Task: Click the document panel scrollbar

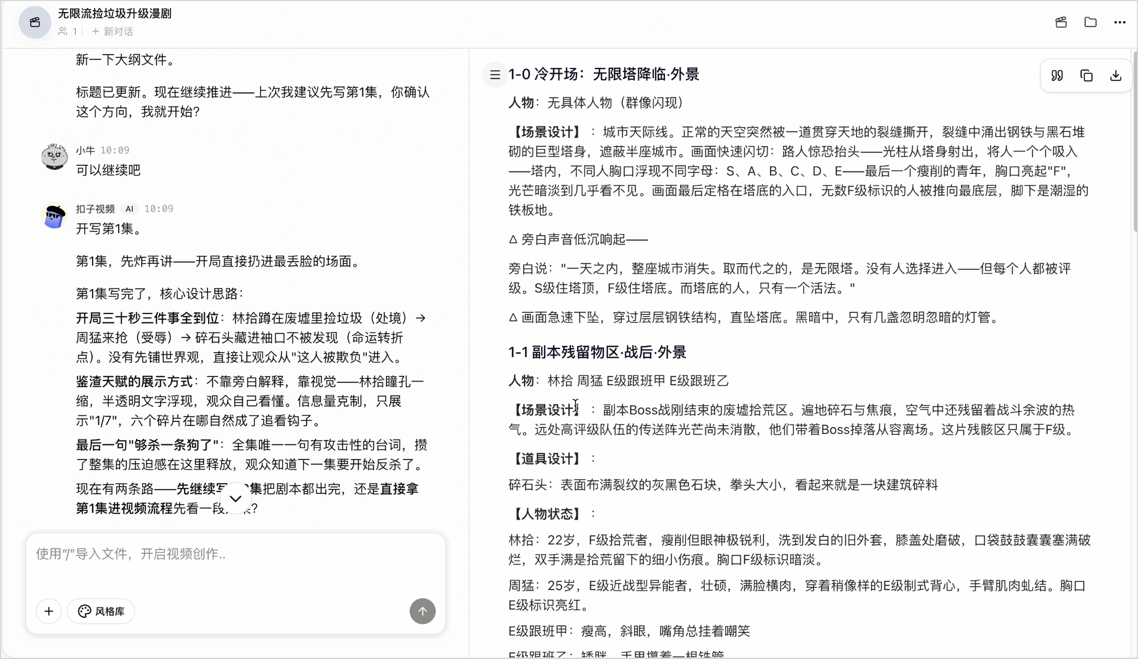Action: 1134,141
